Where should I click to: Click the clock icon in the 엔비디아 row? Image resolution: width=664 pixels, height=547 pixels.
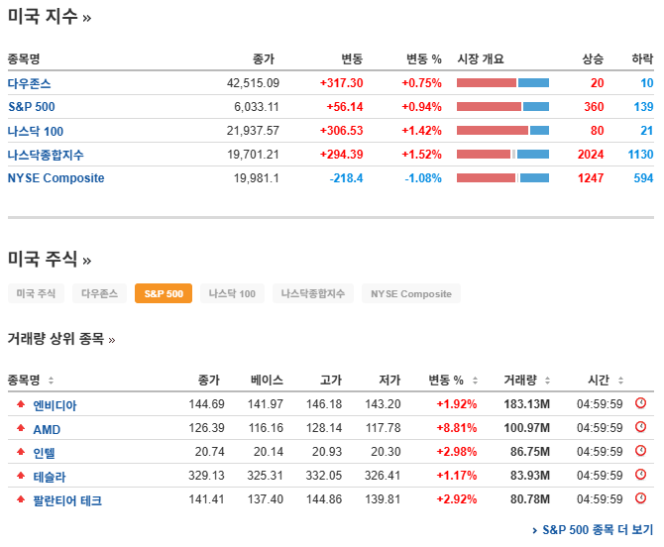(640, 403)
